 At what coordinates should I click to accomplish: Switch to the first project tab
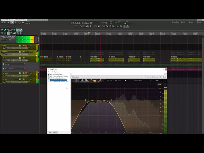pyautogui.click(x=14, y=20)
